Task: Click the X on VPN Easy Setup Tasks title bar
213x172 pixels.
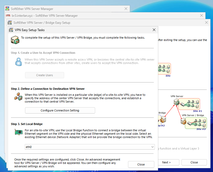Action: (154, 30)
